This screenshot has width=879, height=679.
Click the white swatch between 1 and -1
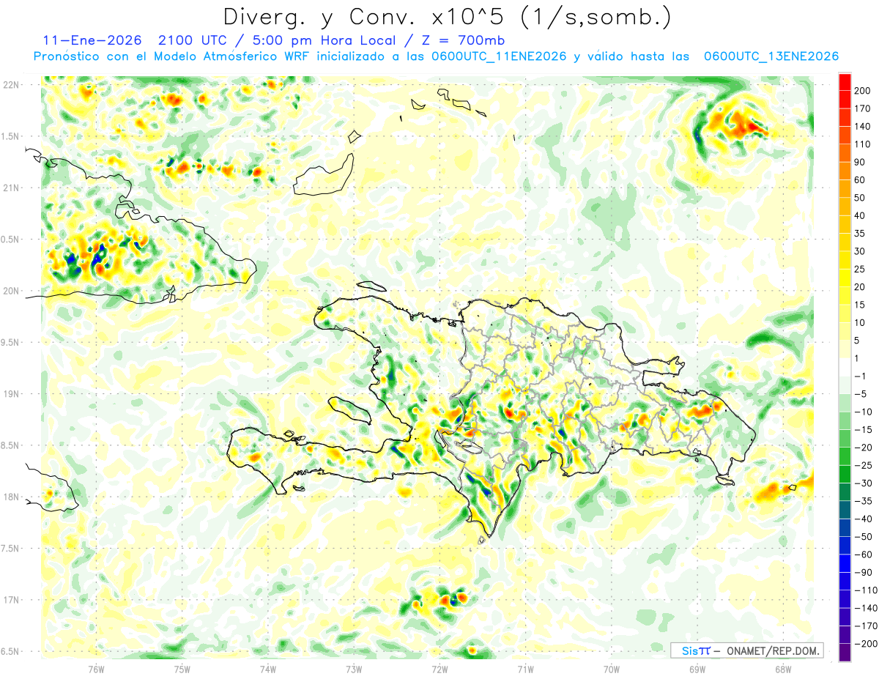click(845, 367)
